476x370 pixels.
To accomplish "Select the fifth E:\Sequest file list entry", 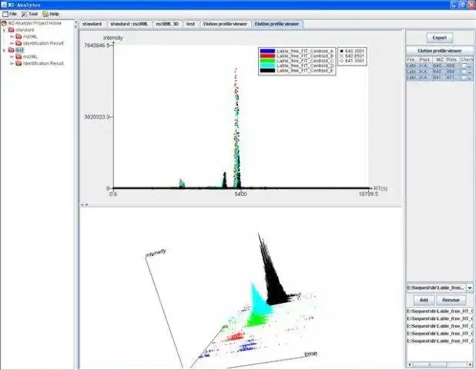I will coord(440,341).
